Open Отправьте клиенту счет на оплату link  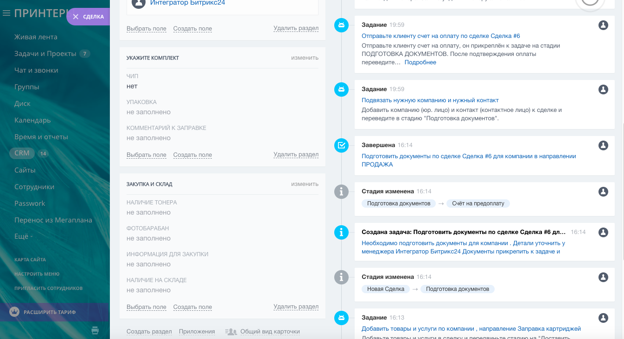(x=441, y=36)
